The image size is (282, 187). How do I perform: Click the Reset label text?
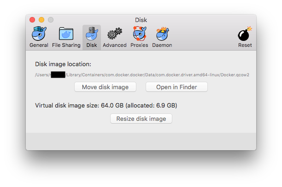245,45
